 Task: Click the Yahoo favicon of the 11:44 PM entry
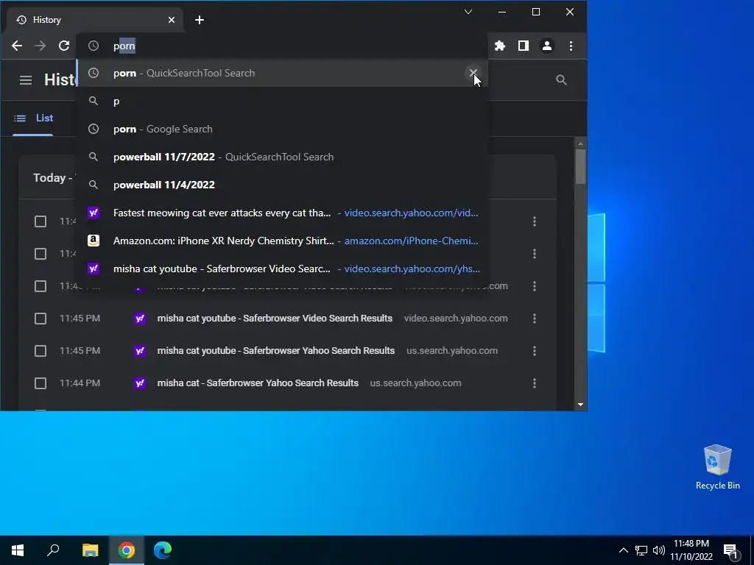click(x=140, y=383)
